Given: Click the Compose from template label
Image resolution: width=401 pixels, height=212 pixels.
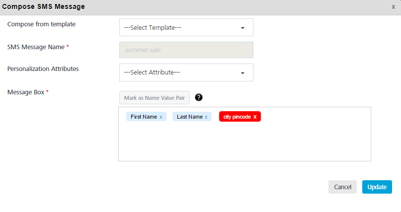Looking at the screenshot, I should pyautogui.click(x=41, y=24).
